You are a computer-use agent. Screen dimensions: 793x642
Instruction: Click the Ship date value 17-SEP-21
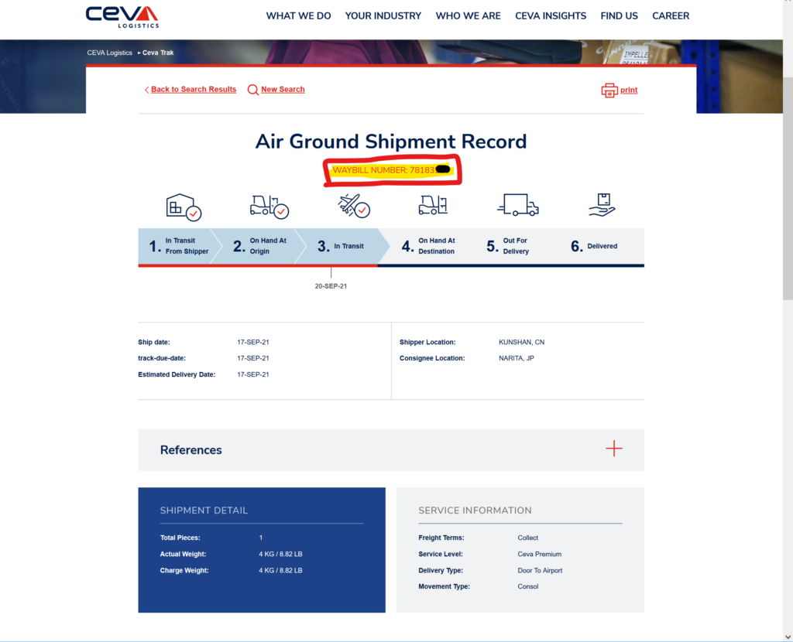[253, 342]
